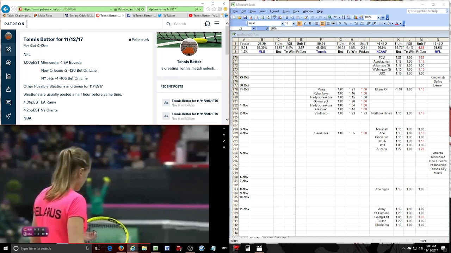Open Patreon home icon

coord(207,24)
